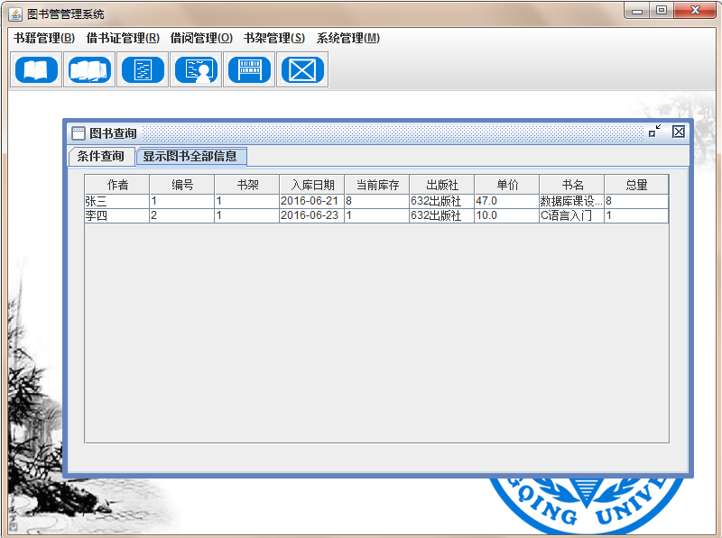Restore down the 图书查询 internal window

pos(654,132)
